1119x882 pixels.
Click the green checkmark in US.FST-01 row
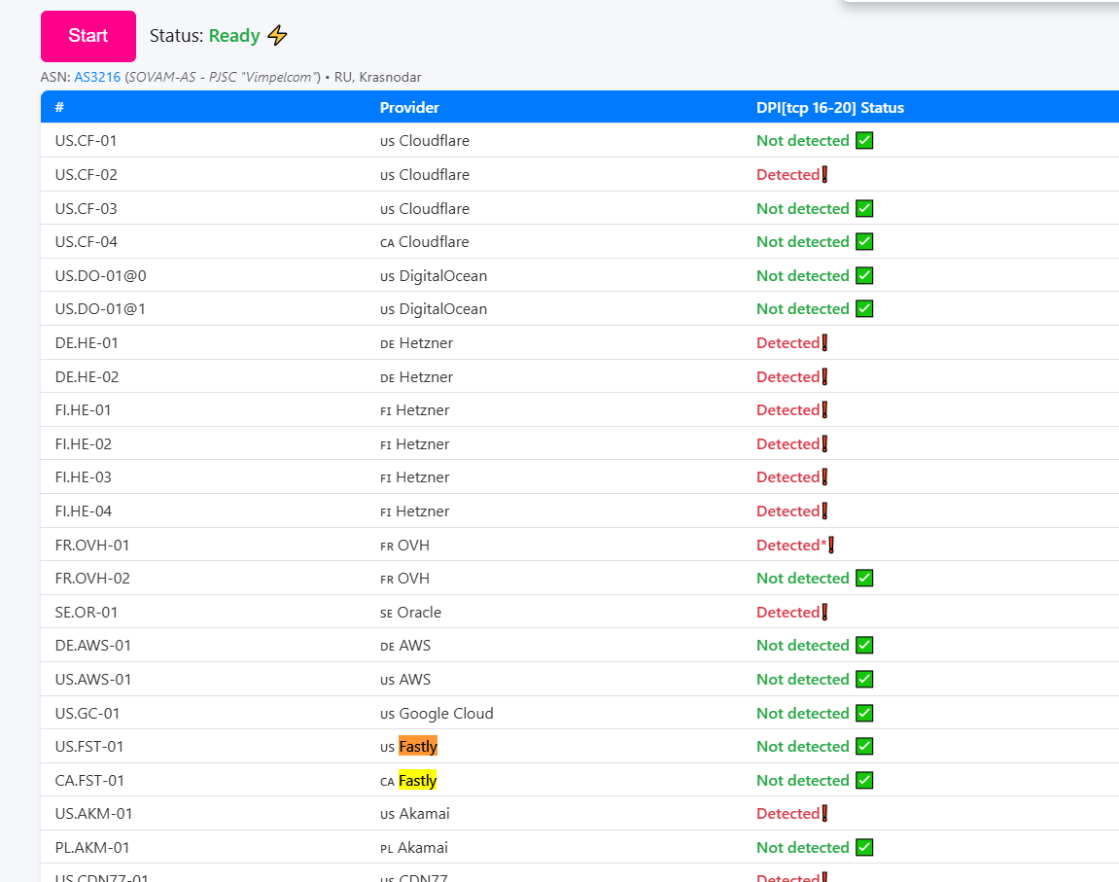click(x=864, y=747)
